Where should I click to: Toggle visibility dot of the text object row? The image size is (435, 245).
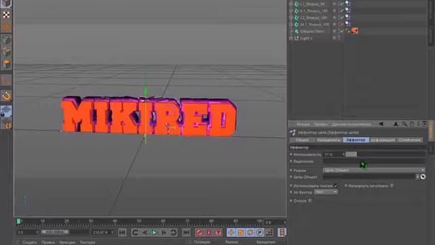[x=334, y=31]
